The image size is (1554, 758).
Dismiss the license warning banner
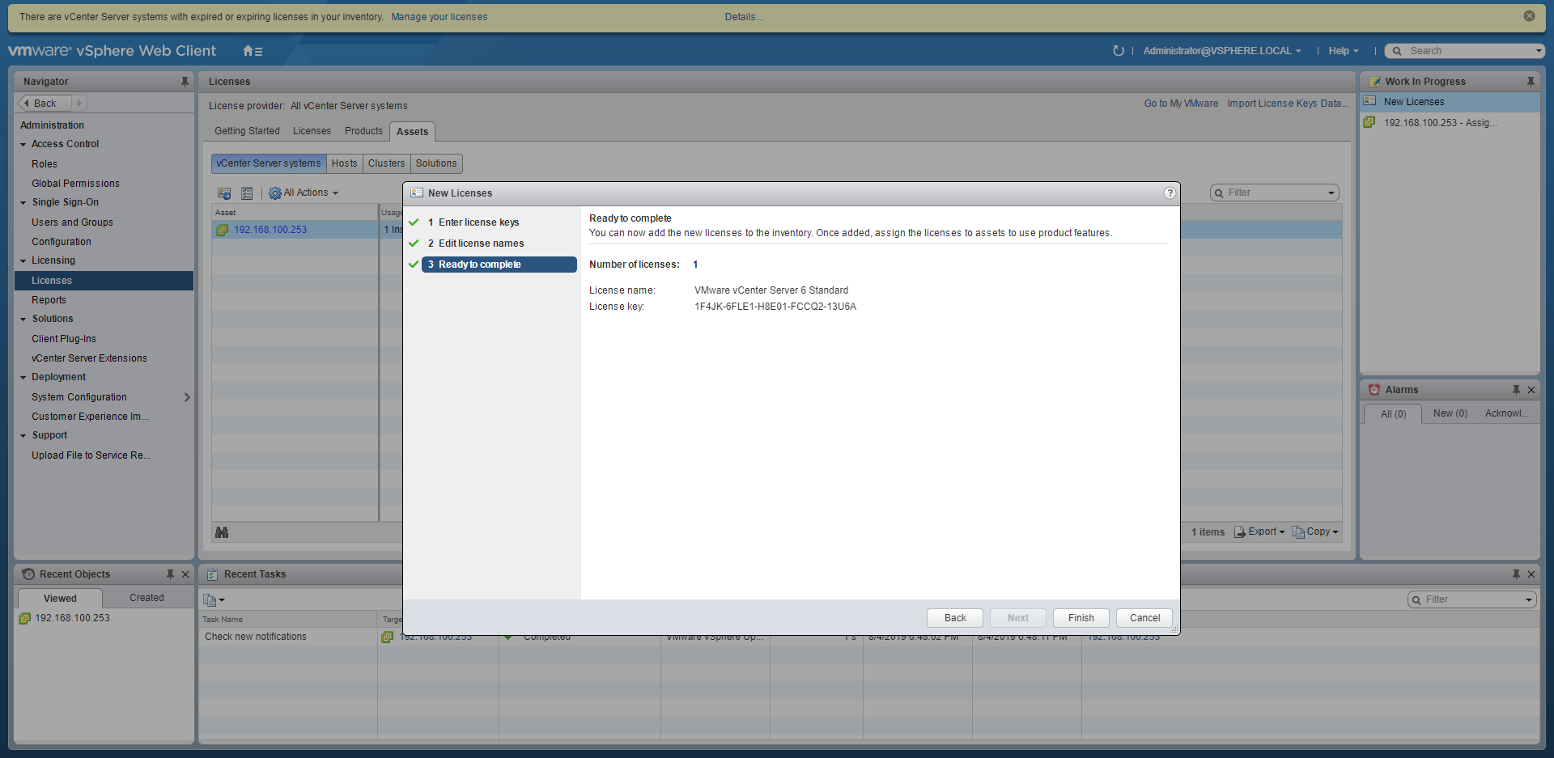pyautogui.click(x=1529, y=16)
